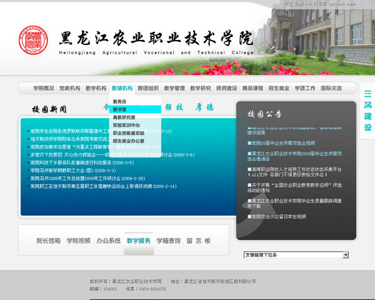Viewport: 375px width, 300px height.
Task: Open announcement 我院09届毕业生供需双选会视频
Action: coord(281,143)
